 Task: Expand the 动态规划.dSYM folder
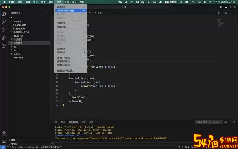(x=12, y=32)
